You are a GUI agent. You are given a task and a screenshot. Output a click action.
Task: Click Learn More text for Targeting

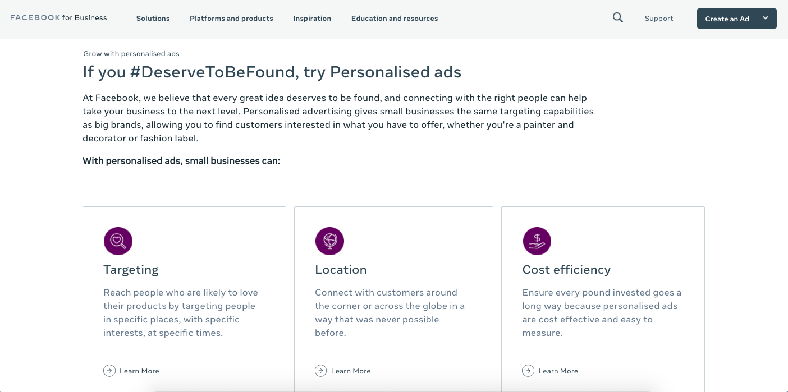pos(139,371)
